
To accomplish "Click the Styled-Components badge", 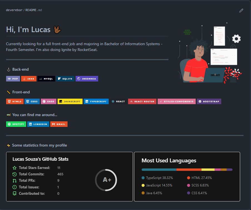I will point(177,101).
